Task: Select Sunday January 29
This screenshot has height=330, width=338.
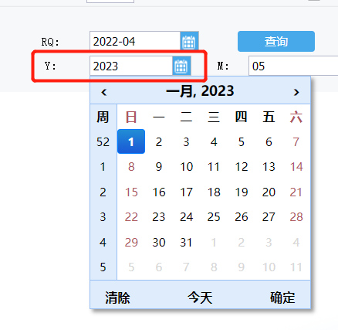Action: coord(131,243)
